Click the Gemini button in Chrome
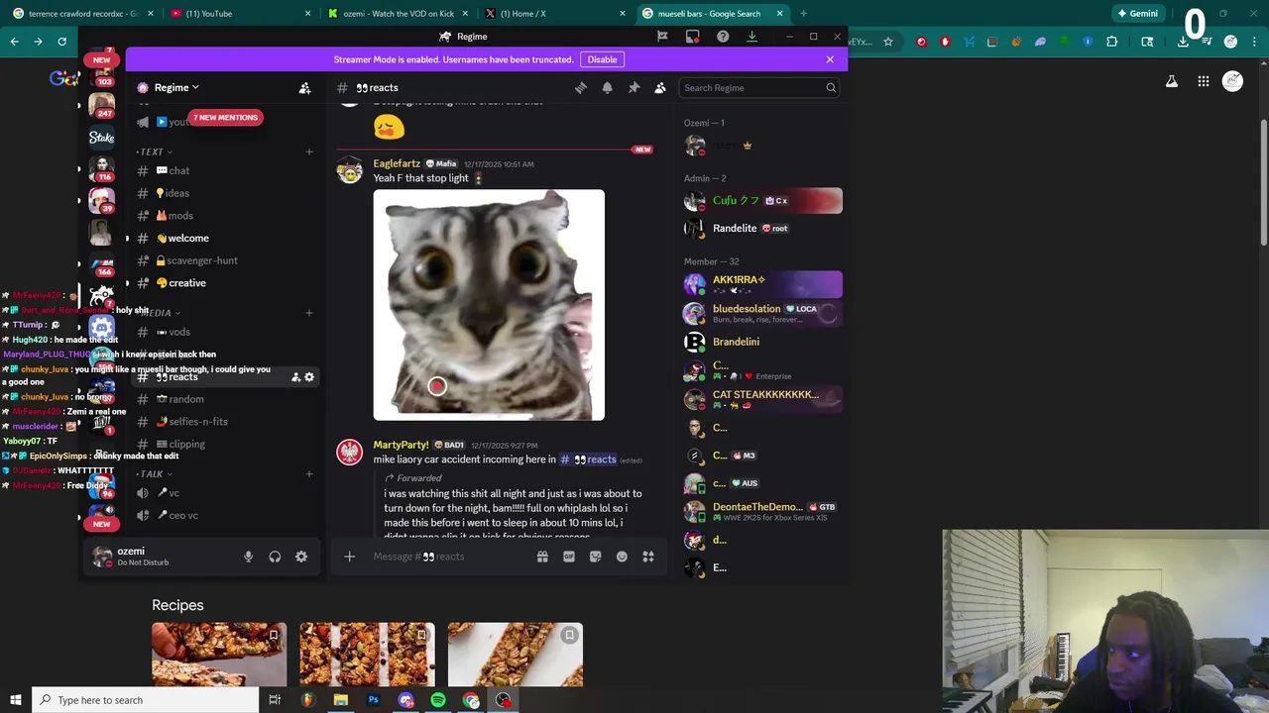The image size is (1269, 713). pos(1137,14)
